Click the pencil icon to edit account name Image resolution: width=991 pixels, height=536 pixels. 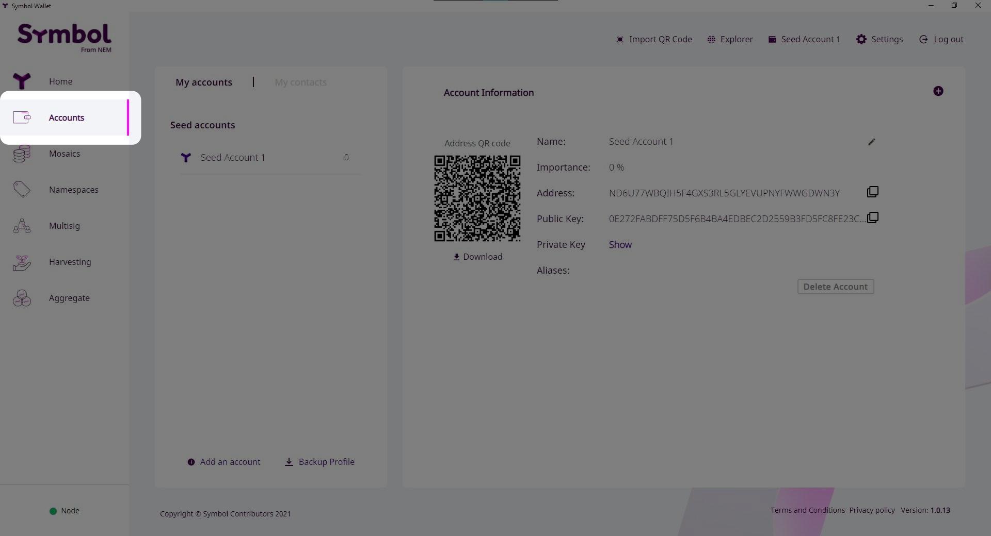tap(871, 142)
